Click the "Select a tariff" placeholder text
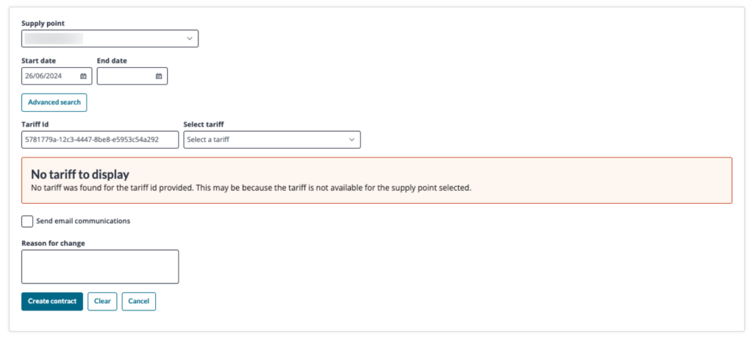The image size is (753, 340). pyautogui.click(x=208, y=140)
